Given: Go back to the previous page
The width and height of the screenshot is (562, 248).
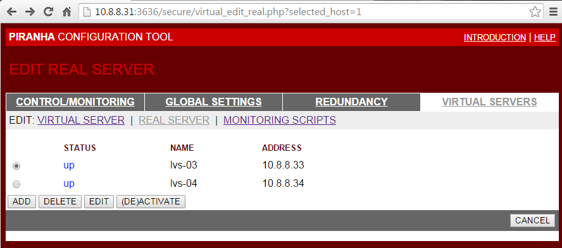Looking at the screenshot, I should (11, 12).
